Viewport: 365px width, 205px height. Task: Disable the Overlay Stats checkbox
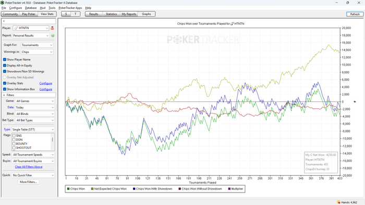click(5, 83)
